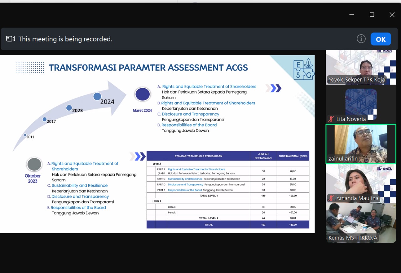This screenshot has width=401, height=273.
Task: Minimize the meeting window
Action: click(x=352, y=15)
